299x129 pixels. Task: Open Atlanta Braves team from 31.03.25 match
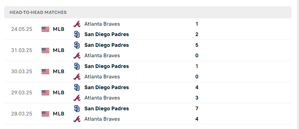pyautogui.click(x=102, y=55)
